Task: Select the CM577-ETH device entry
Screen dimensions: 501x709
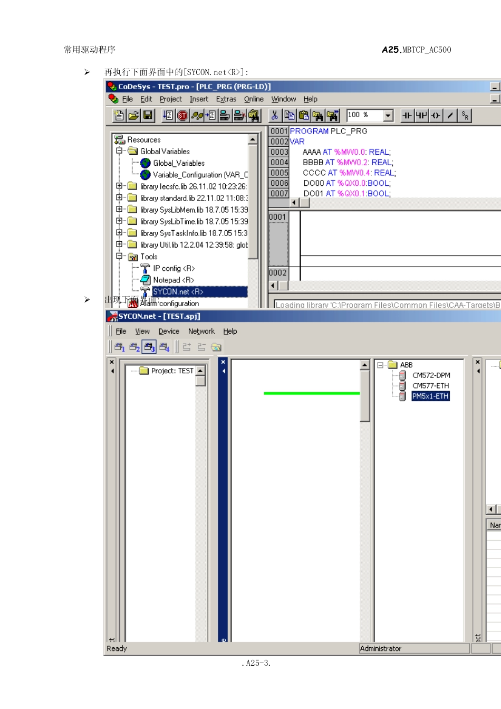Action: pyautogui.click(x=430, y=386)
